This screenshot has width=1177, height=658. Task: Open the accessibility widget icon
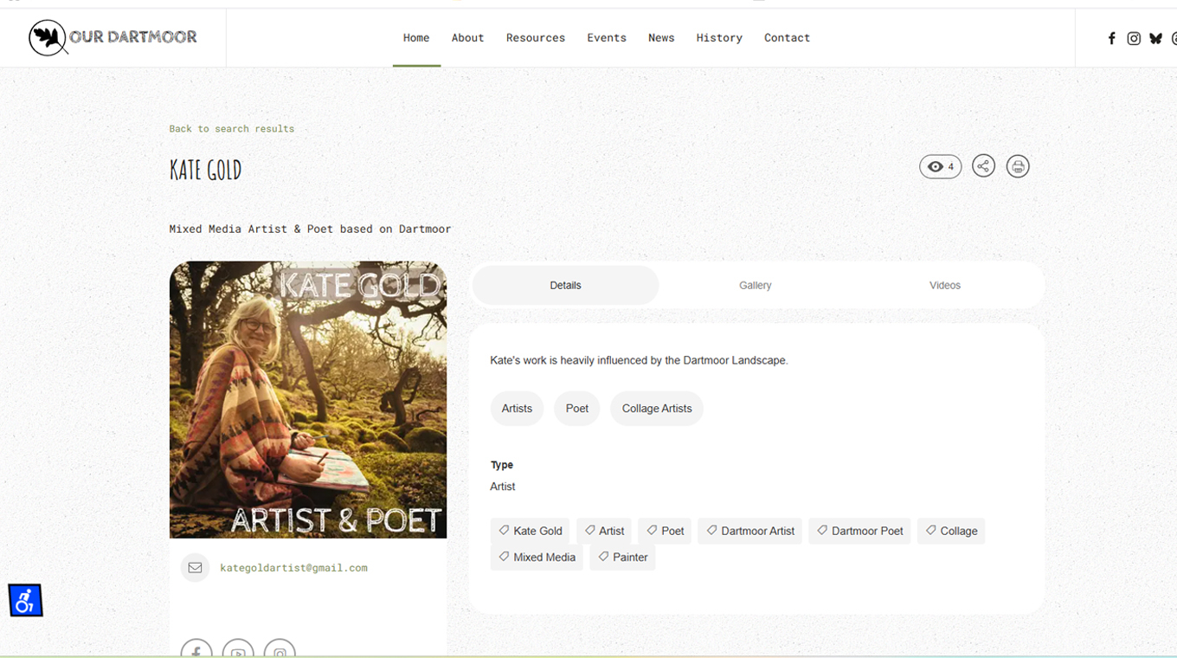point(25,600)
